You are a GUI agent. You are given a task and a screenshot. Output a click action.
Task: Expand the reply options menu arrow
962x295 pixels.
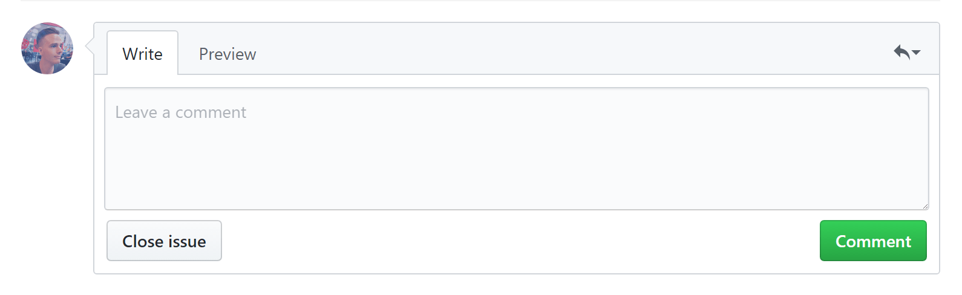916,53
